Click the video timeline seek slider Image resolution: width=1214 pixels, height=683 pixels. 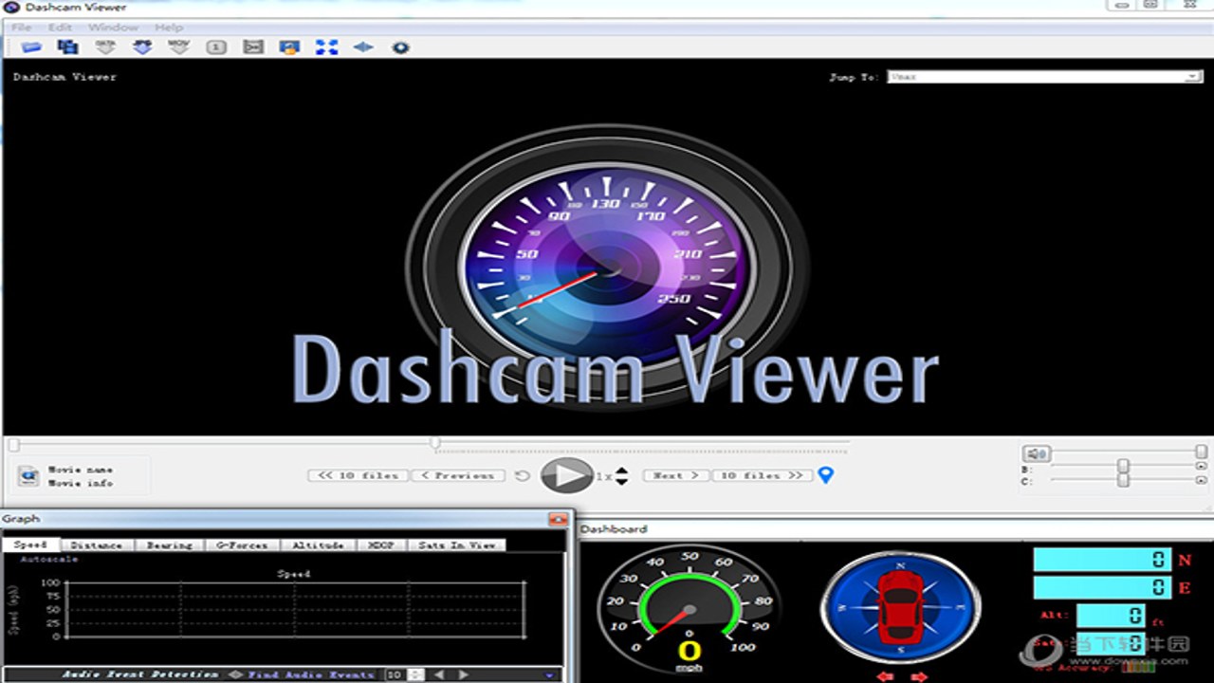pyautogui.click(x=429, y=443)
